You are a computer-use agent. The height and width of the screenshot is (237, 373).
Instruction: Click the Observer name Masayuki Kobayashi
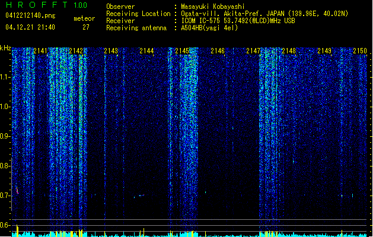pyautogui.click(x=213, y=7)
